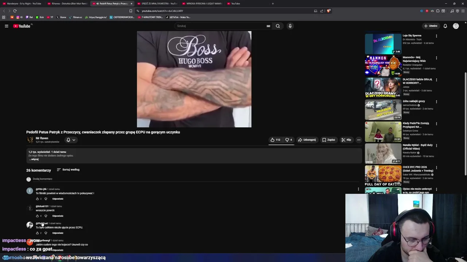
Task: Open the TikTok bookmark
Action: pos(178,17)
